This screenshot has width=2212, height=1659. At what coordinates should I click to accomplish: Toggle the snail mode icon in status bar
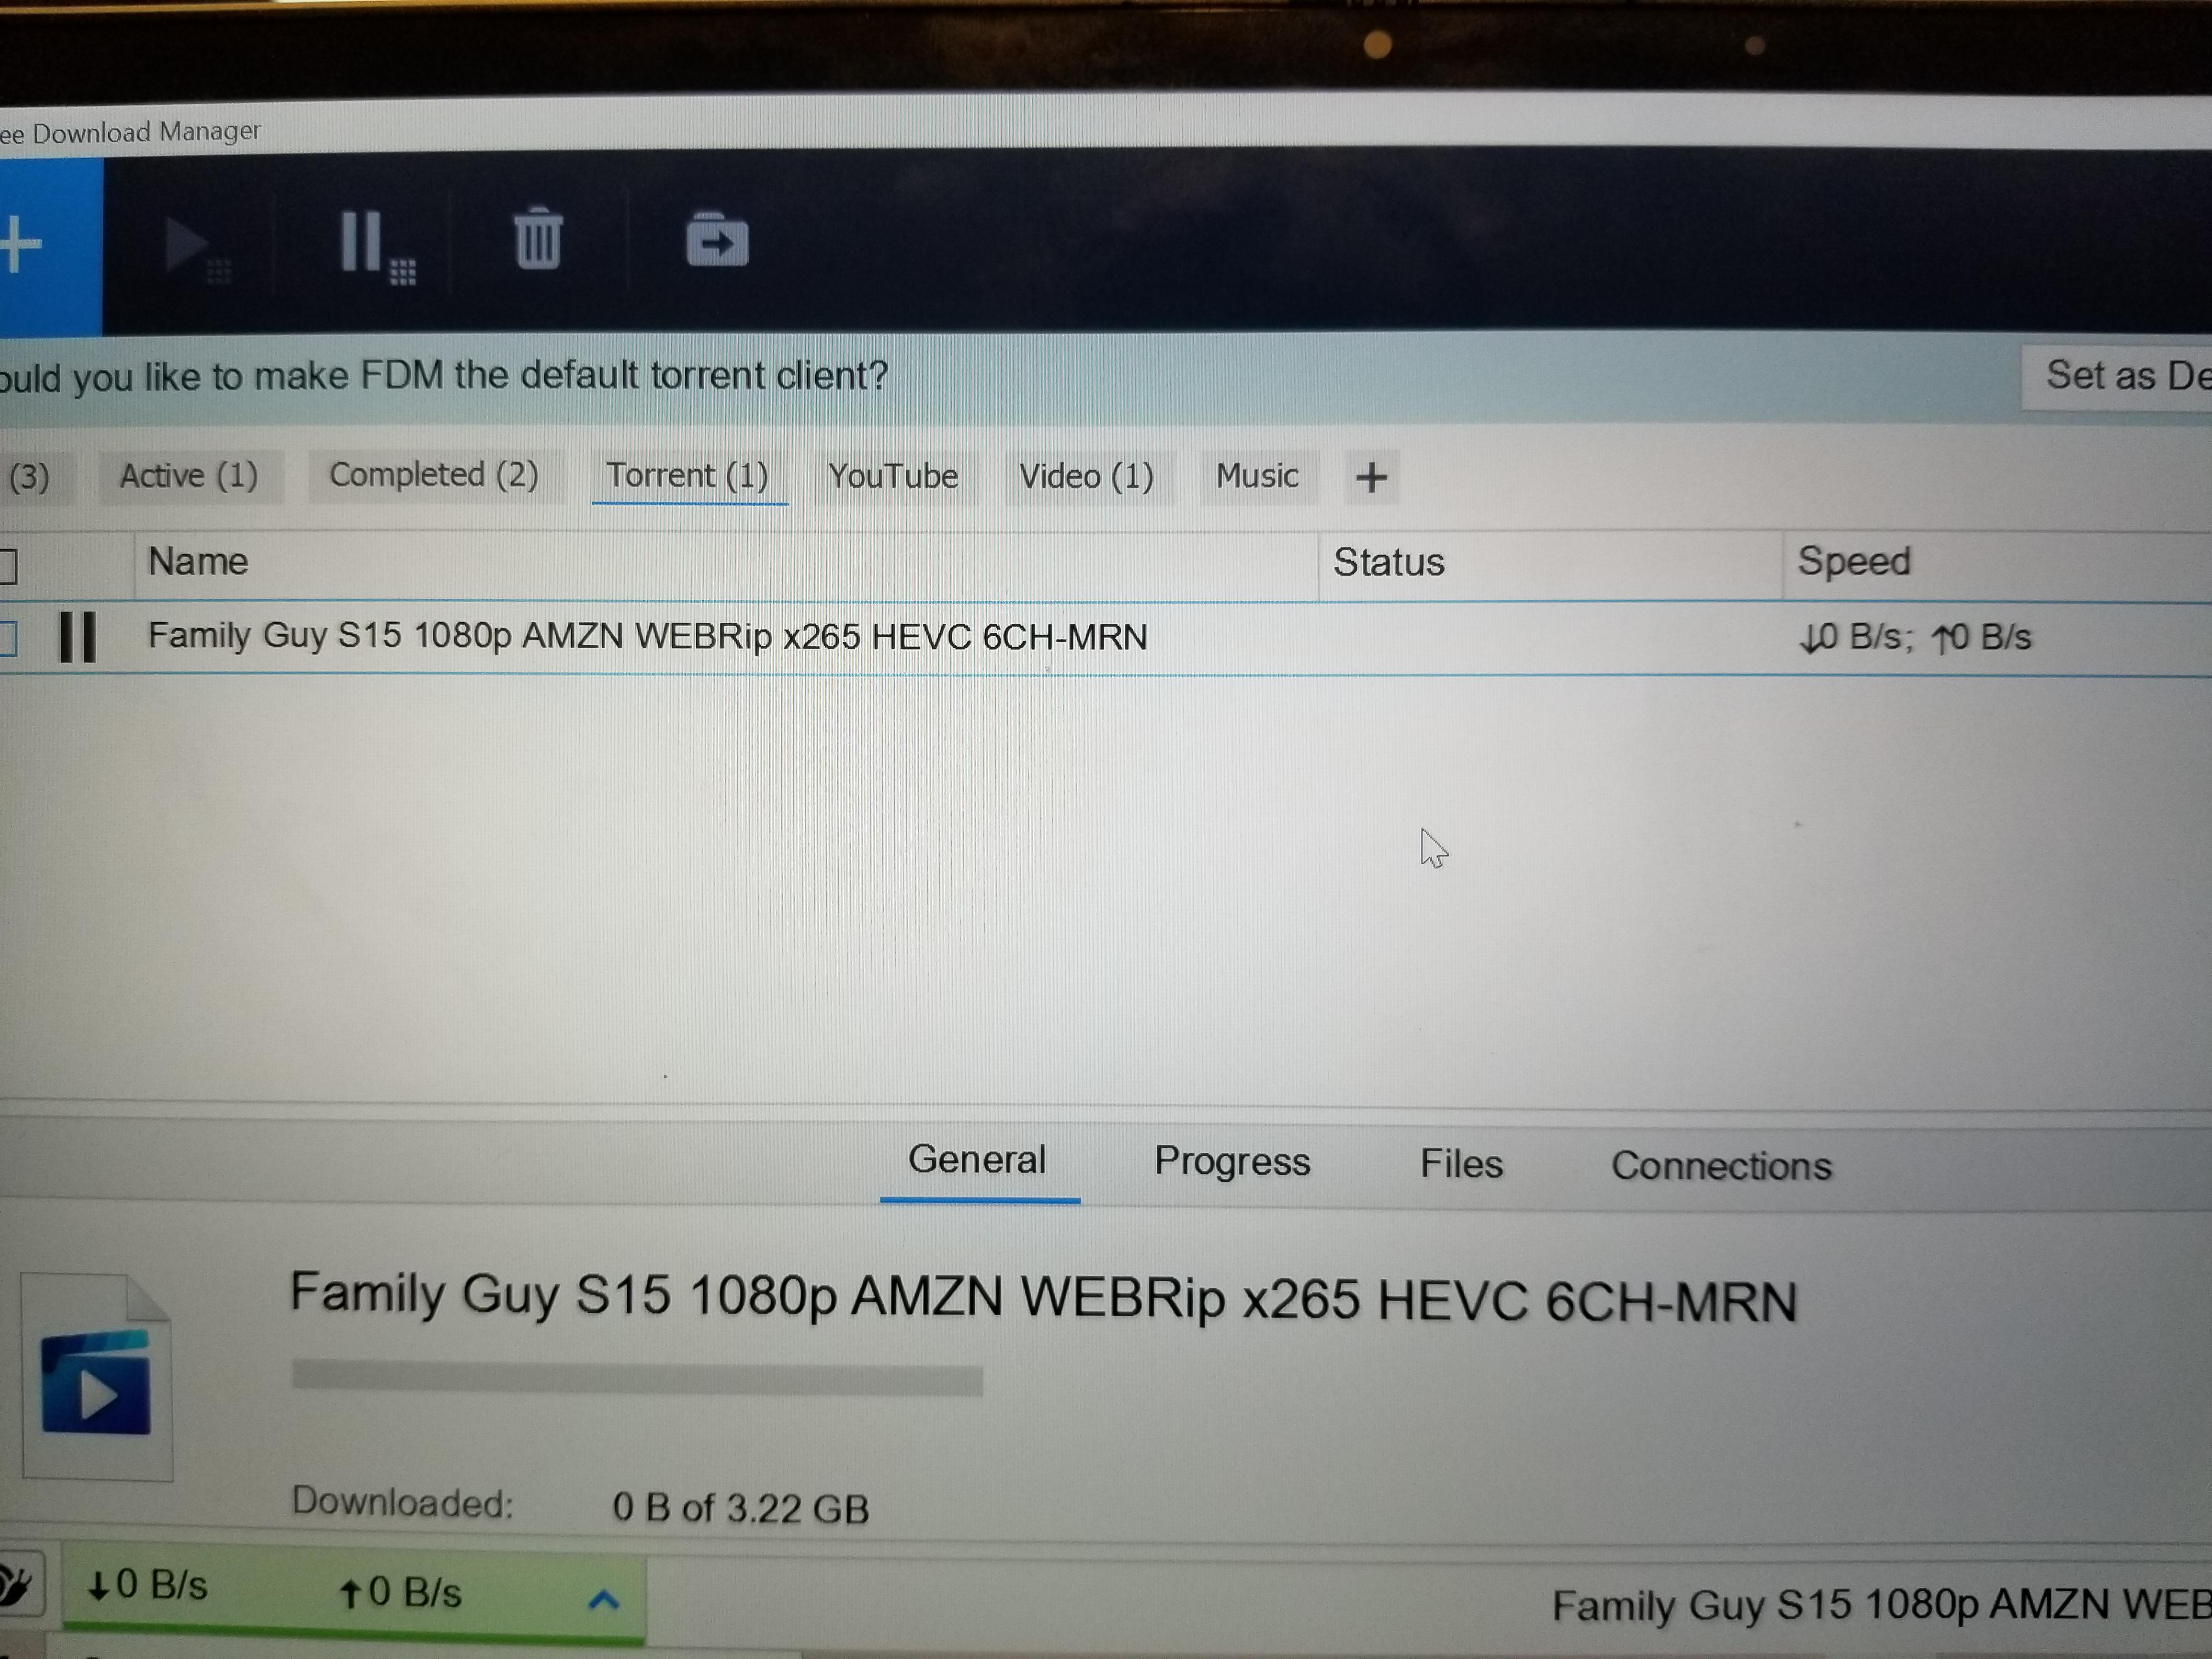[17, 1584]
